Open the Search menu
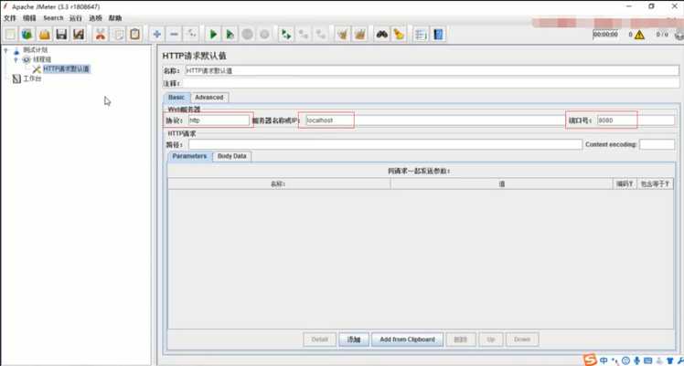The width and height of the screenshot is (684, 366). tap(53, 18)
